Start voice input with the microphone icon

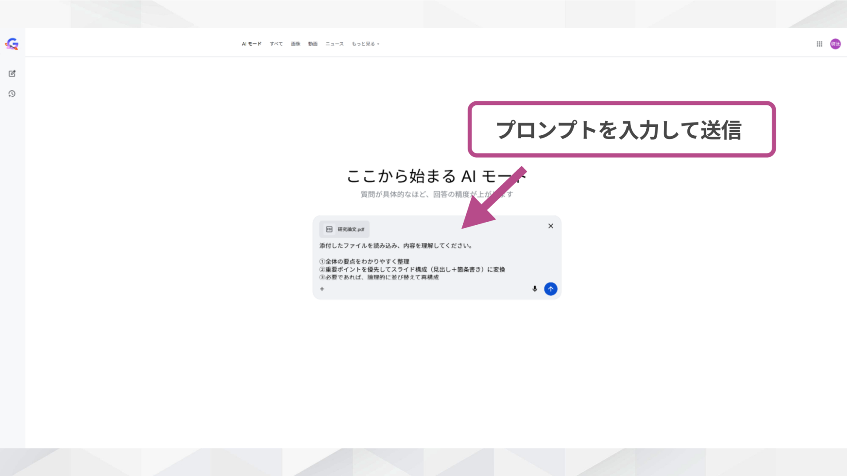click(x=535, y=289)
